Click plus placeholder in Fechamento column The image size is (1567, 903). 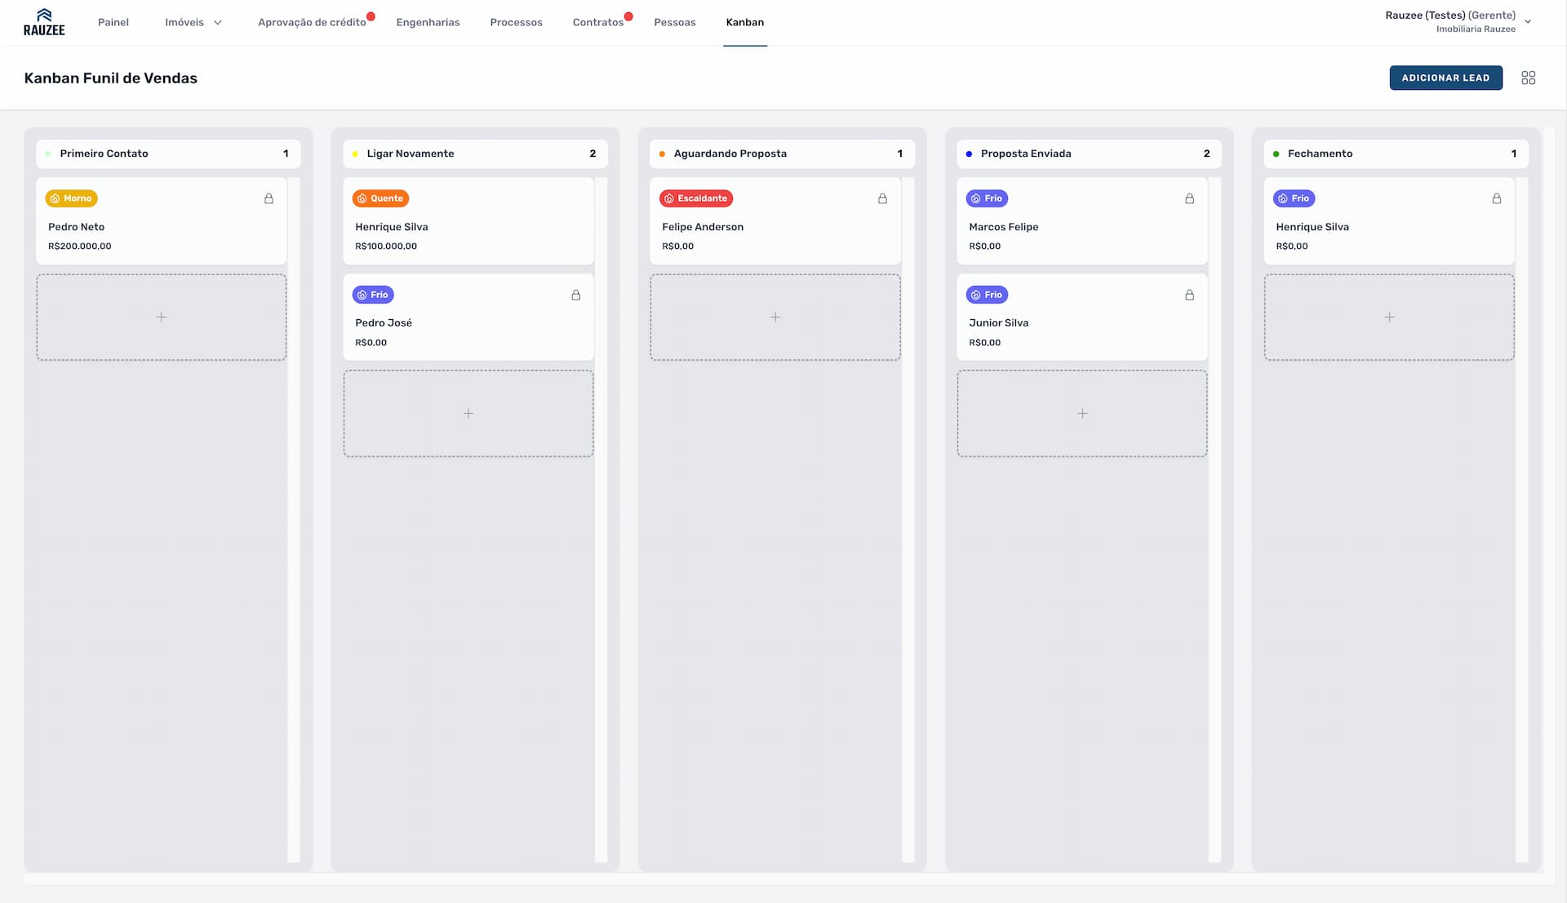point(1388,317)
